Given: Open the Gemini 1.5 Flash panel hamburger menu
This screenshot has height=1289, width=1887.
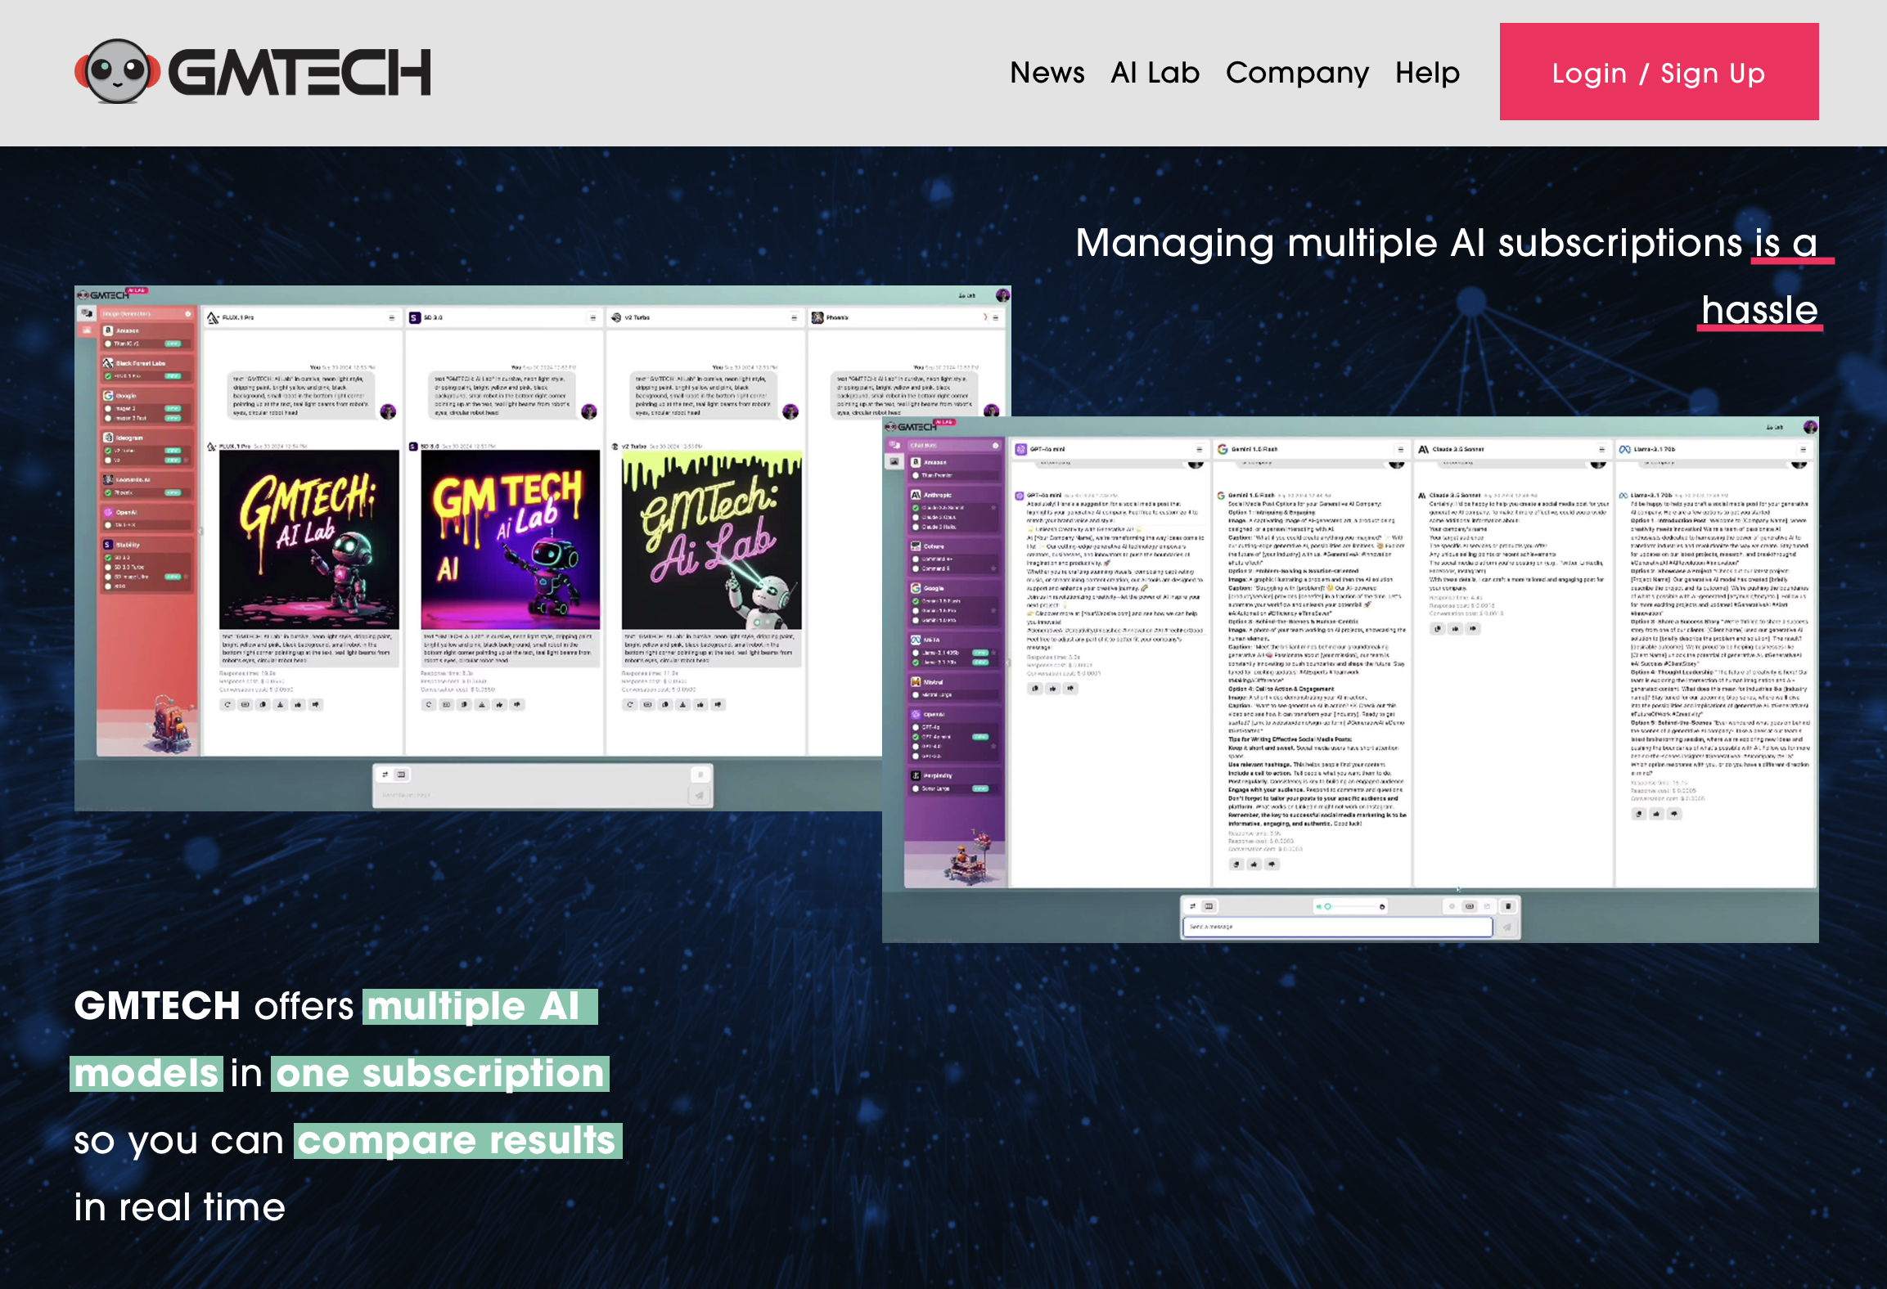Looking at the screenshot, I should click(1400, 449).
